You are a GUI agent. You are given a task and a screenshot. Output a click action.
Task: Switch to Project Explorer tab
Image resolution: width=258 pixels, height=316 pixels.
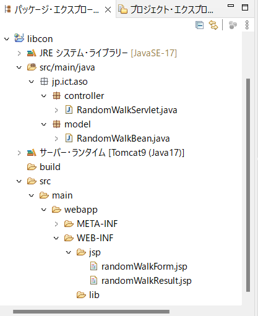[166, 9]
